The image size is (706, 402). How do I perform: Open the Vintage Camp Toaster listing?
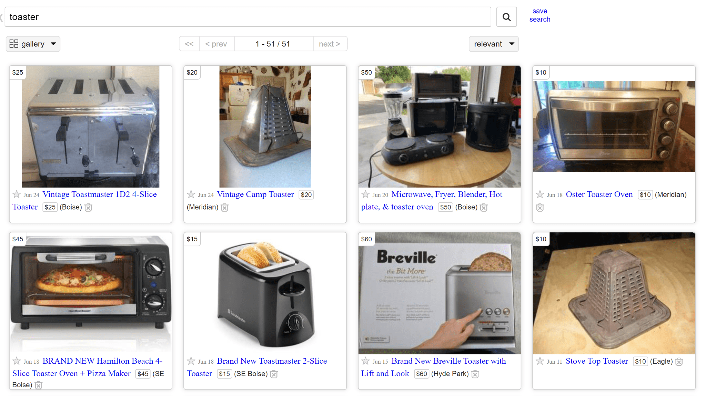click(255, 194)
